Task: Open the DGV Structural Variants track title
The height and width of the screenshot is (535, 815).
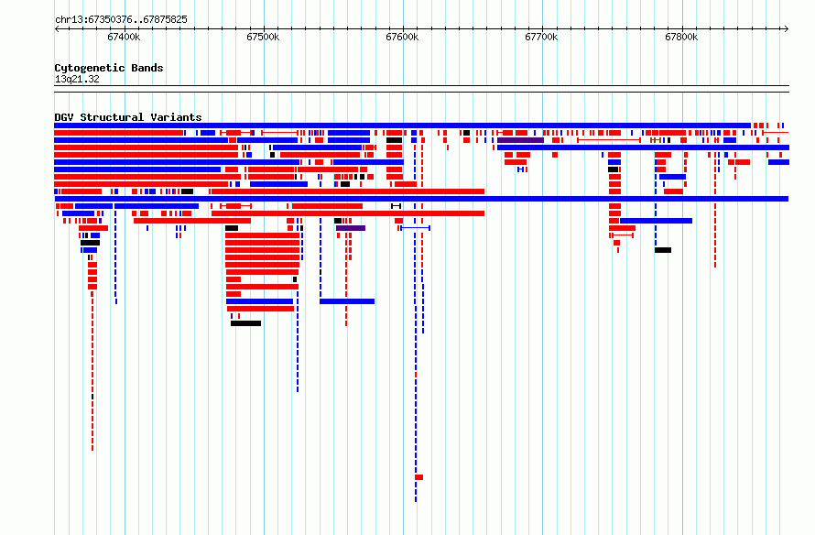Action: [128, 117]
